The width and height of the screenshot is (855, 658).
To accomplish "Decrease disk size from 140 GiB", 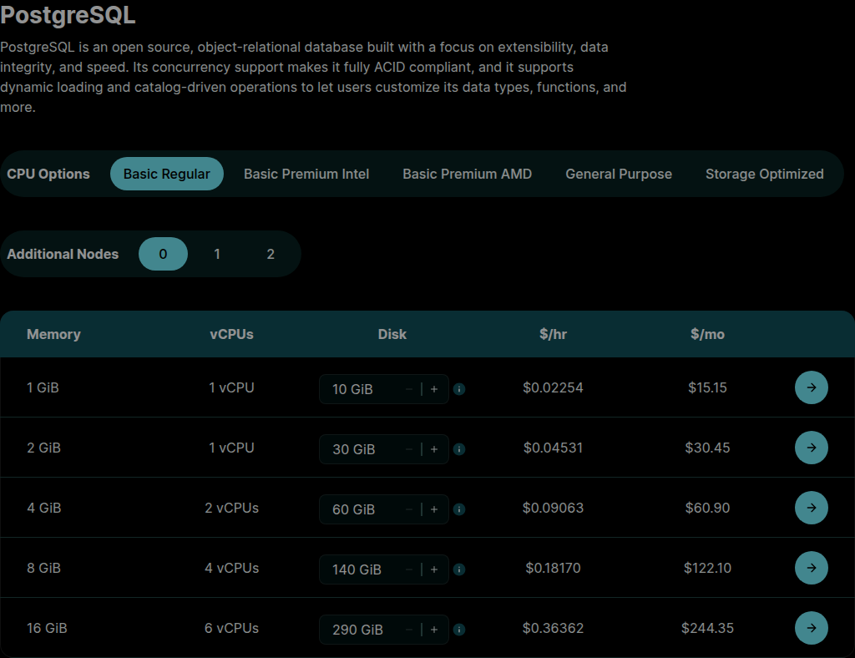I will 409,569.
